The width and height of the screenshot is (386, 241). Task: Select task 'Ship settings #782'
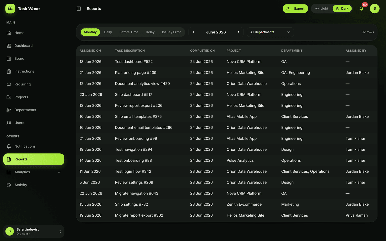[131, 204]
